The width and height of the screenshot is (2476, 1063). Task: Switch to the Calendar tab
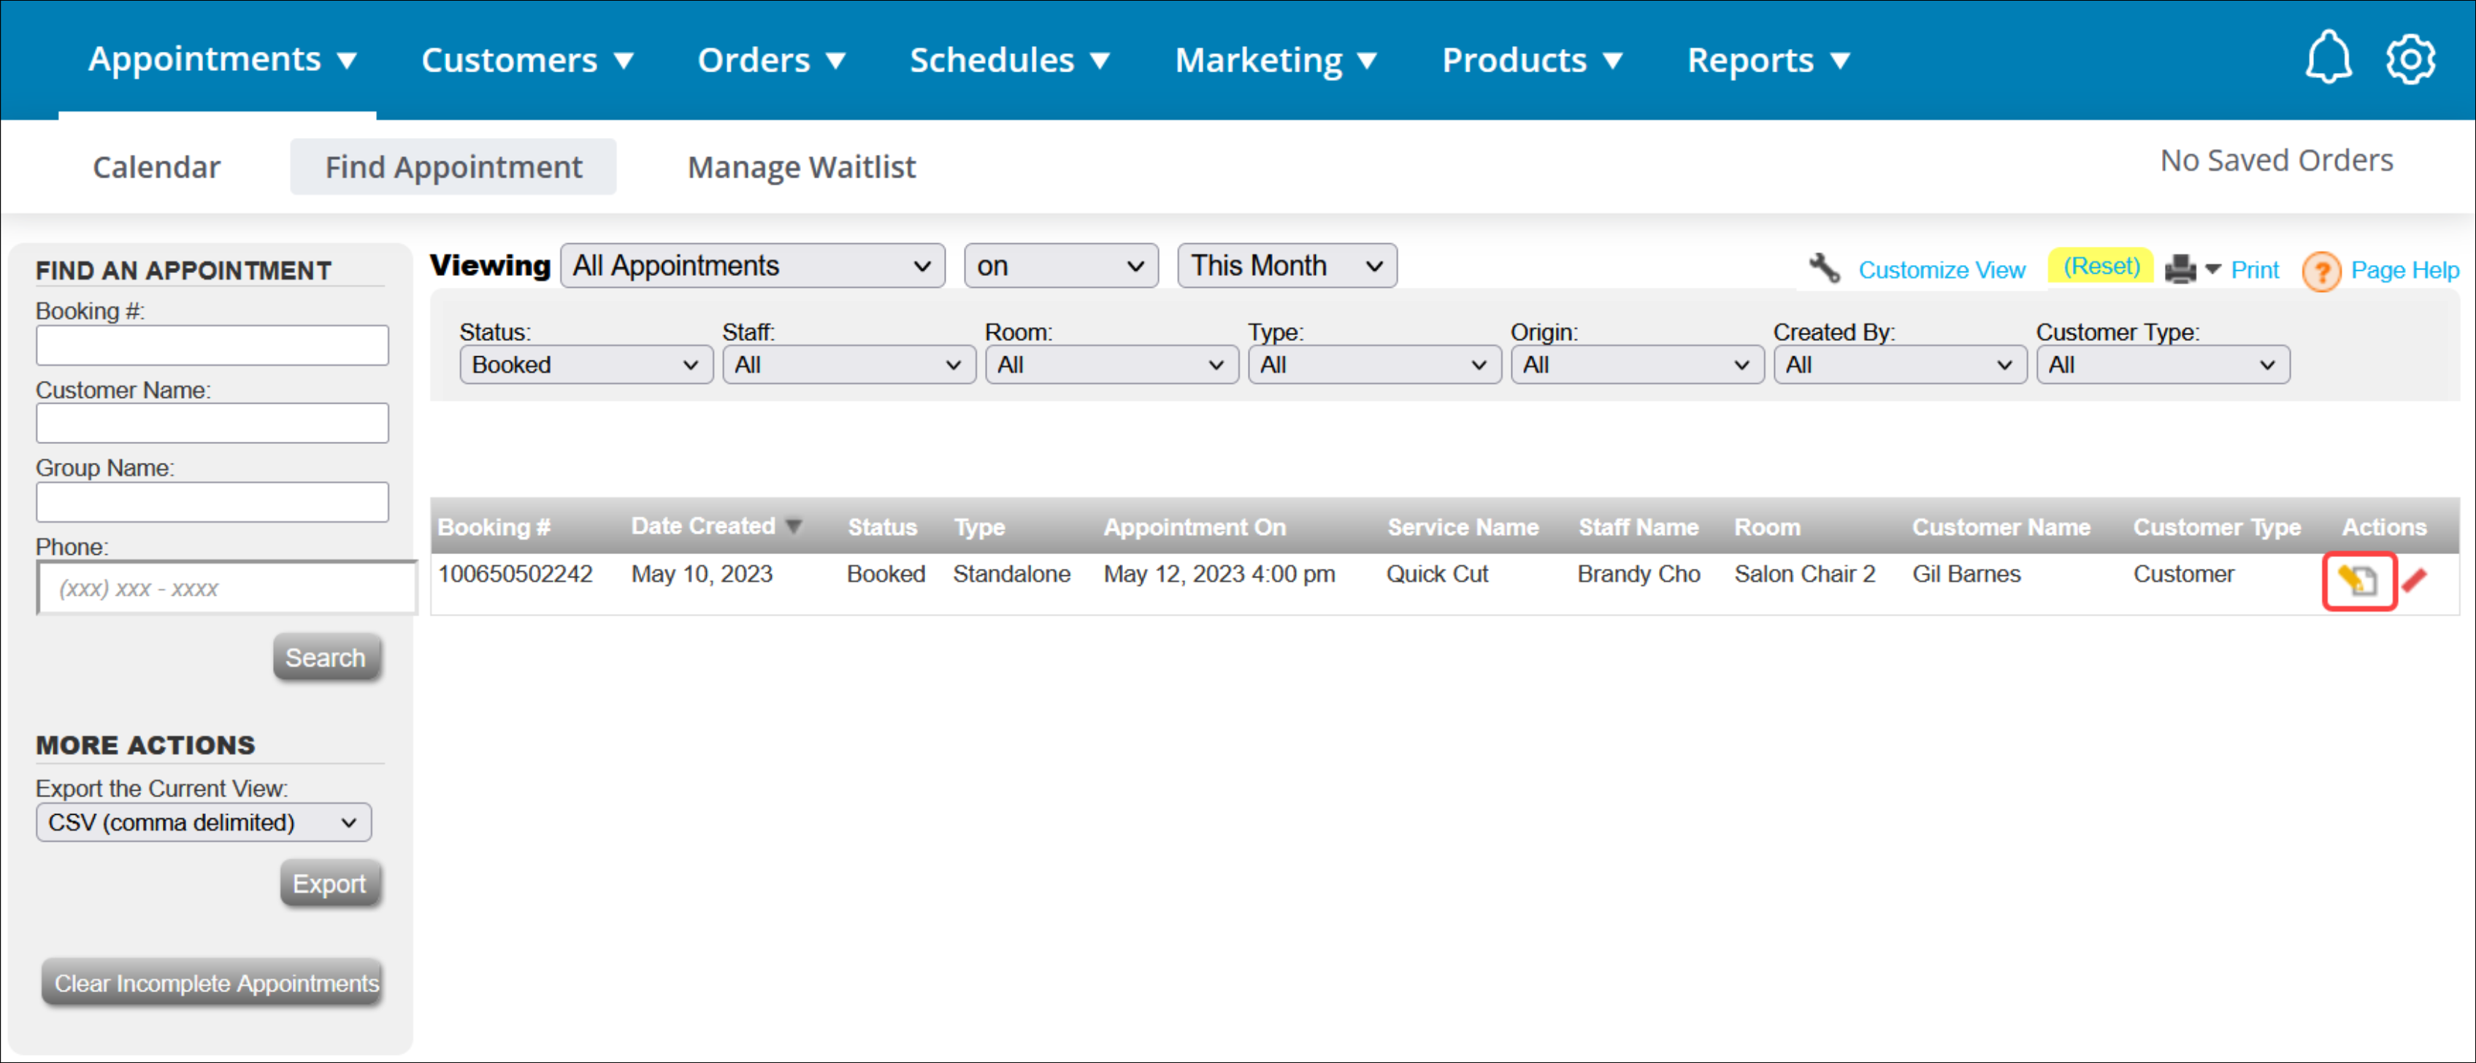point(156,167)
